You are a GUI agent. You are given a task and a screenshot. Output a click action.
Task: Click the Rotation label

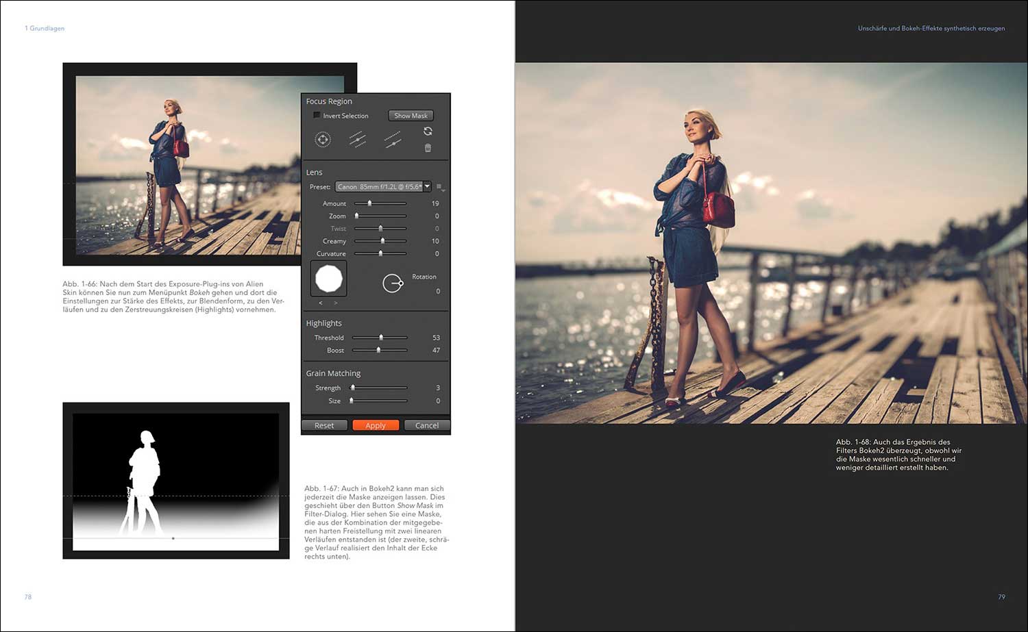(x=424, y=277)
